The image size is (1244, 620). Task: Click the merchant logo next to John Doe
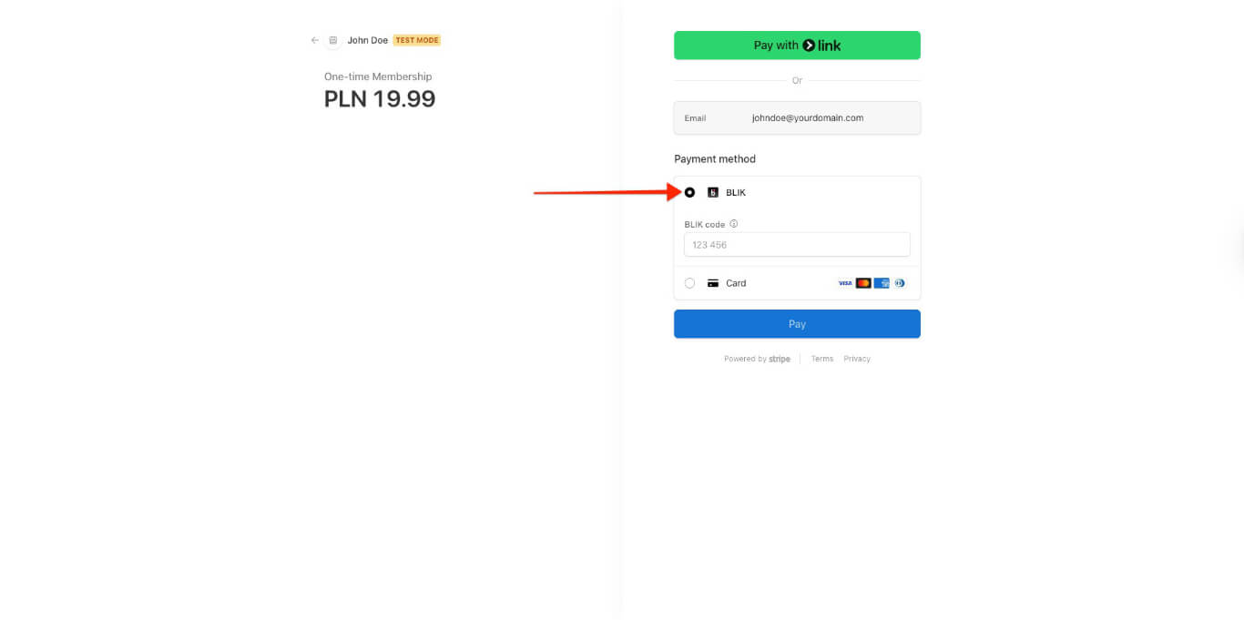[x=332, y=40]
